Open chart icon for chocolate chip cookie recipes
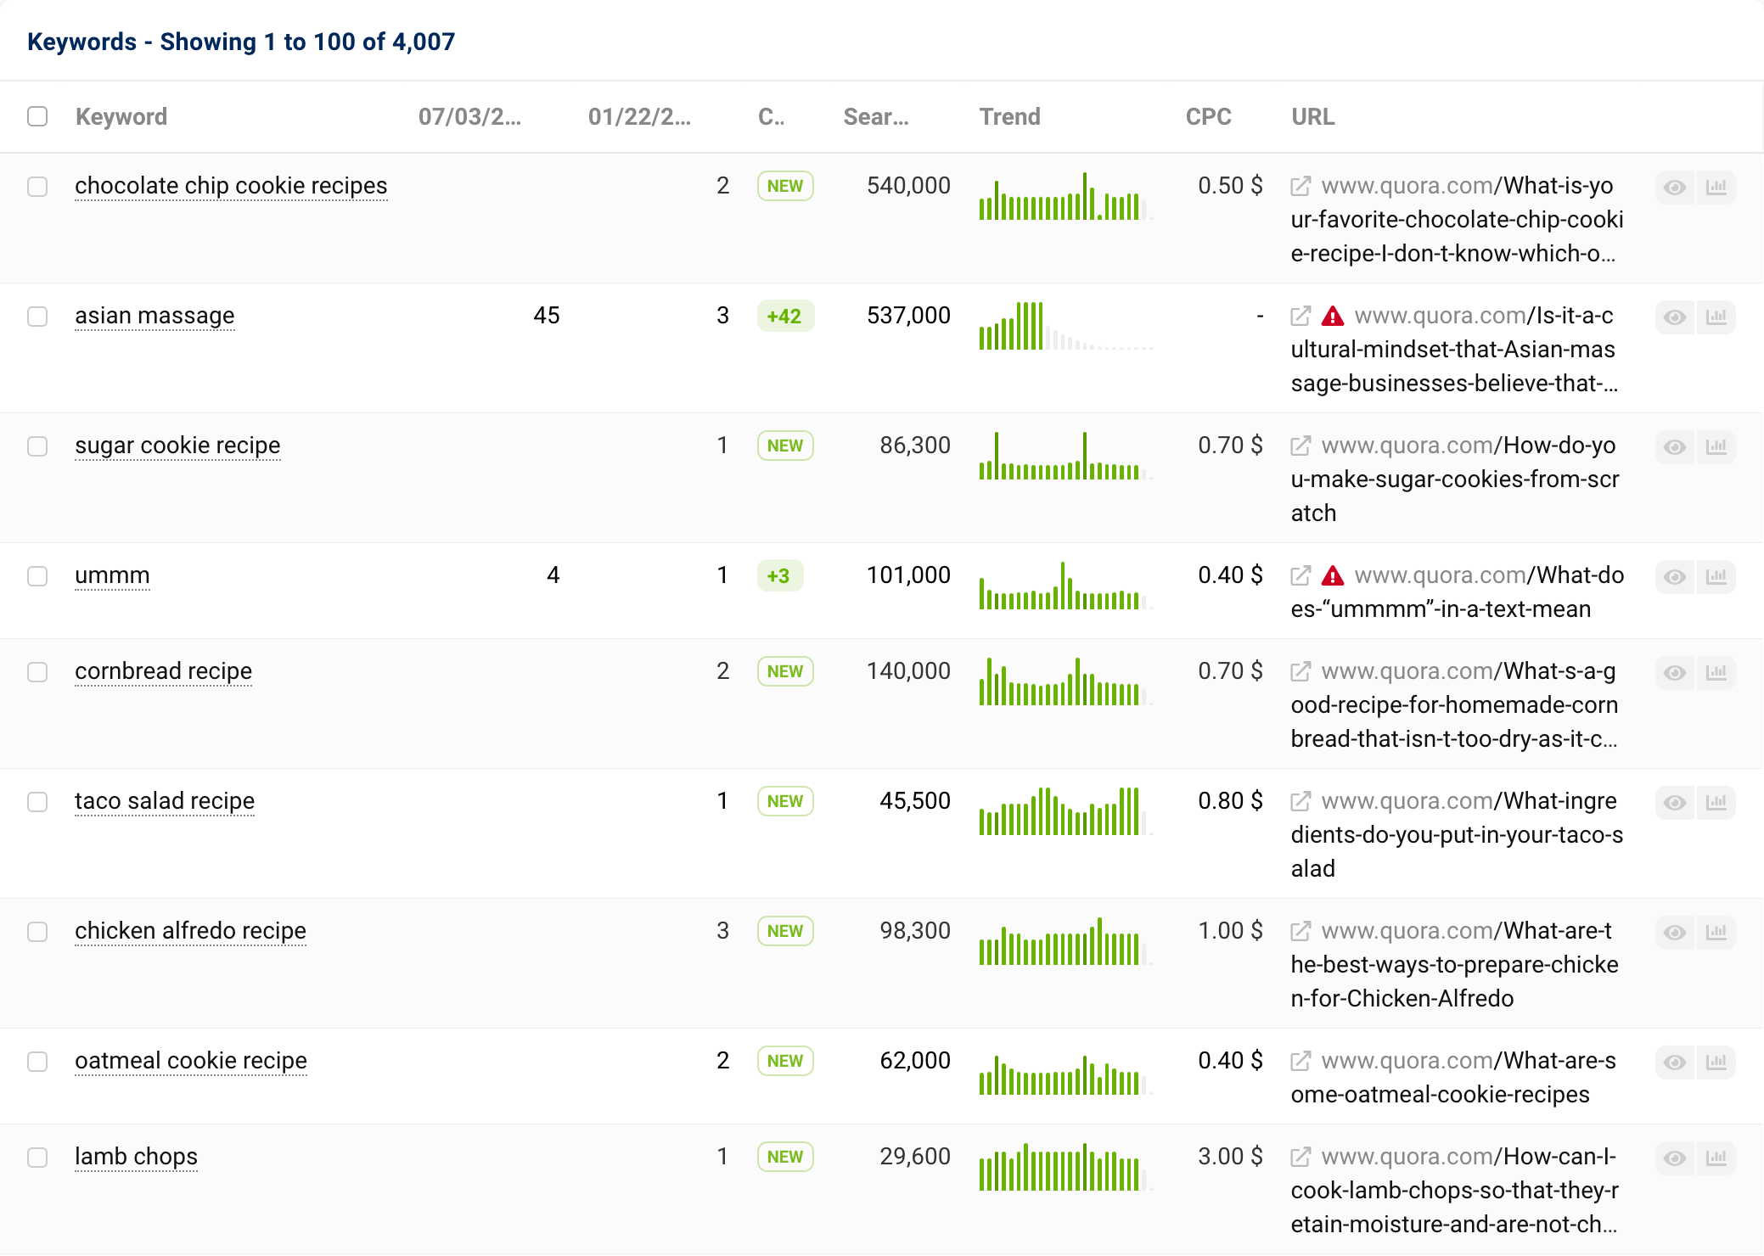Viewport: 1764px width, 1256px height. click(x=1716, y=187)
